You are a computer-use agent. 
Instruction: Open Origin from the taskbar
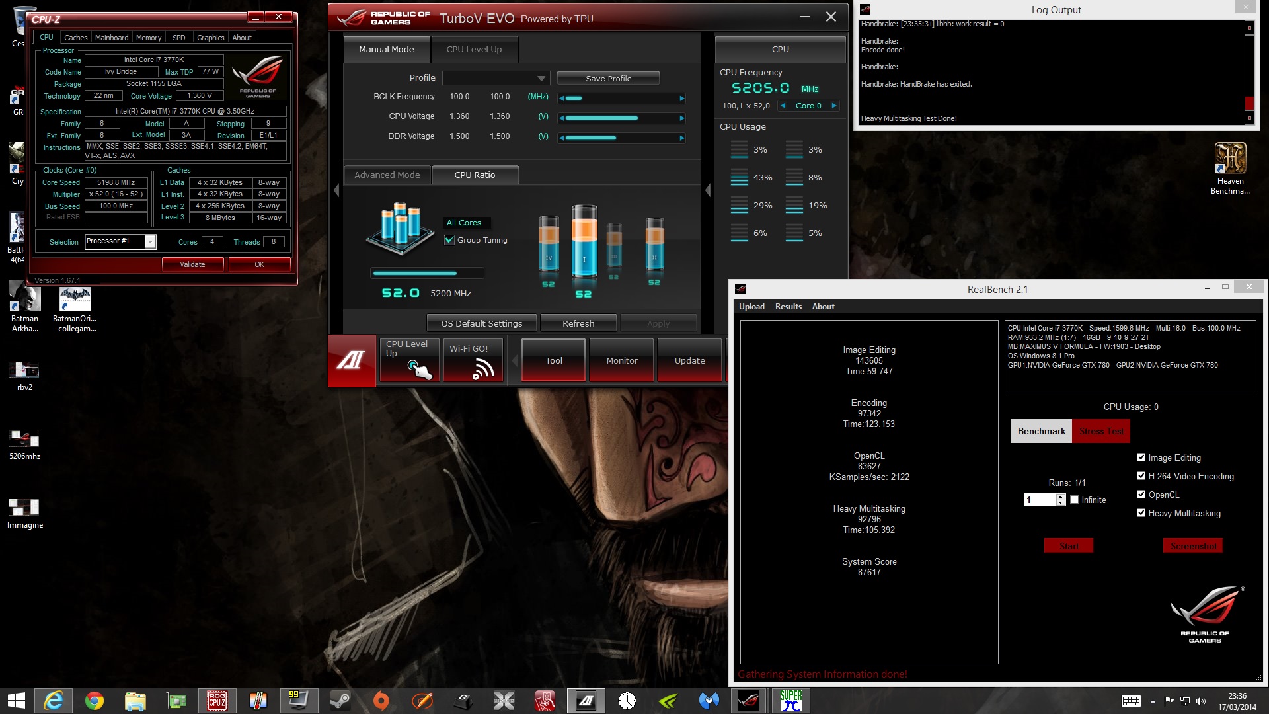(381, 701)
